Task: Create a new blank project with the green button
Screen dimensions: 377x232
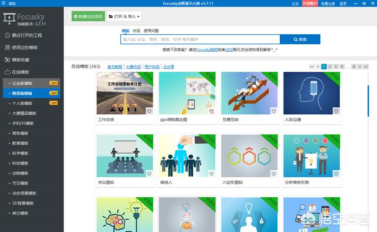Action: coord(88,16)
